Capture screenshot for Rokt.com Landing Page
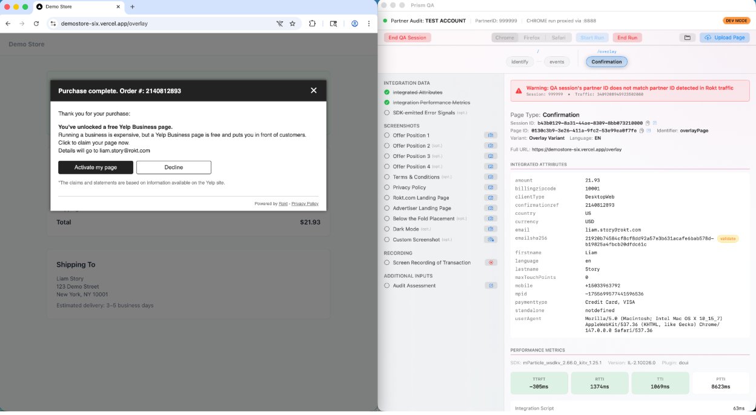 pyautogui.click(x=490, y=198)
